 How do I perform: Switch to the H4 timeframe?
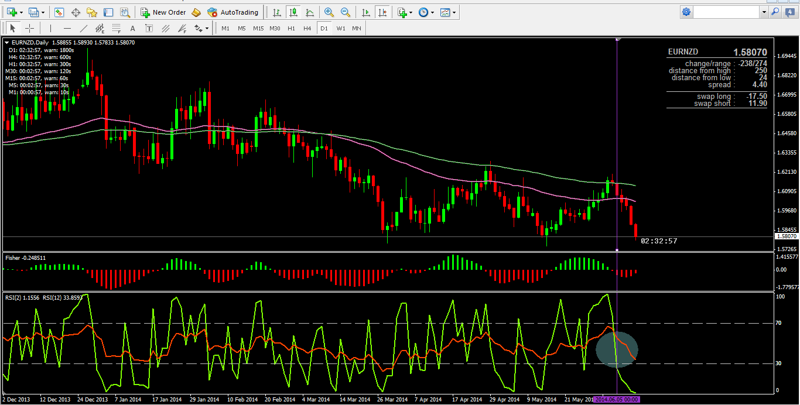[x=307, y=28]
